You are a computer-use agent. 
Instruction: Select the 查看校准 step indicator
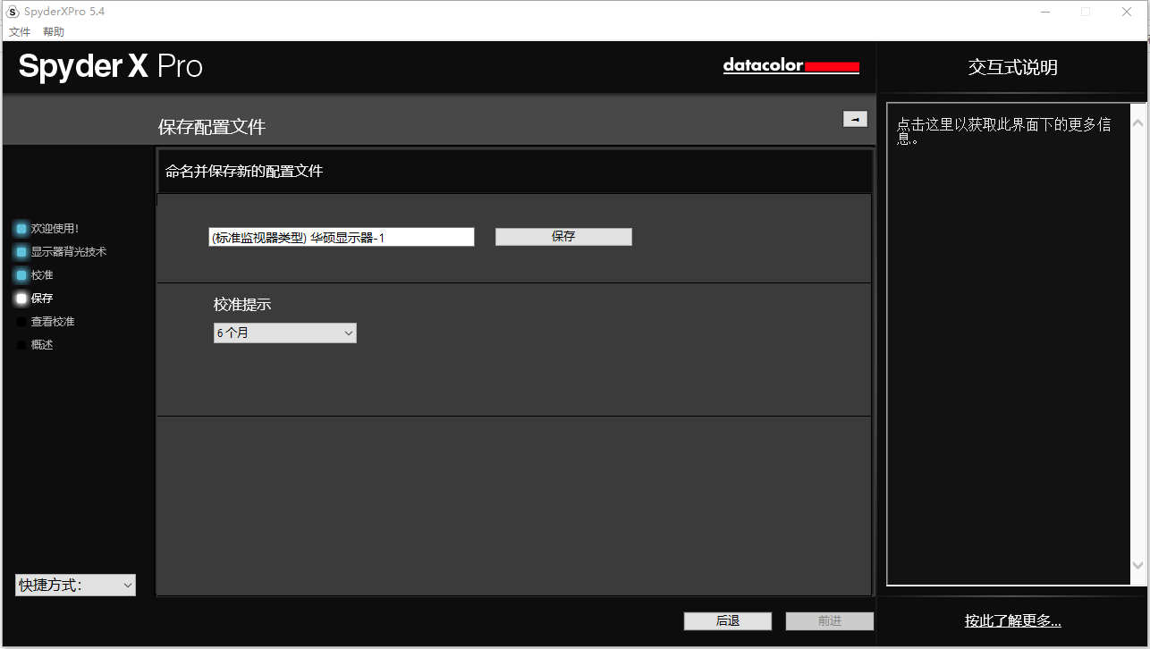pos(21,322)
